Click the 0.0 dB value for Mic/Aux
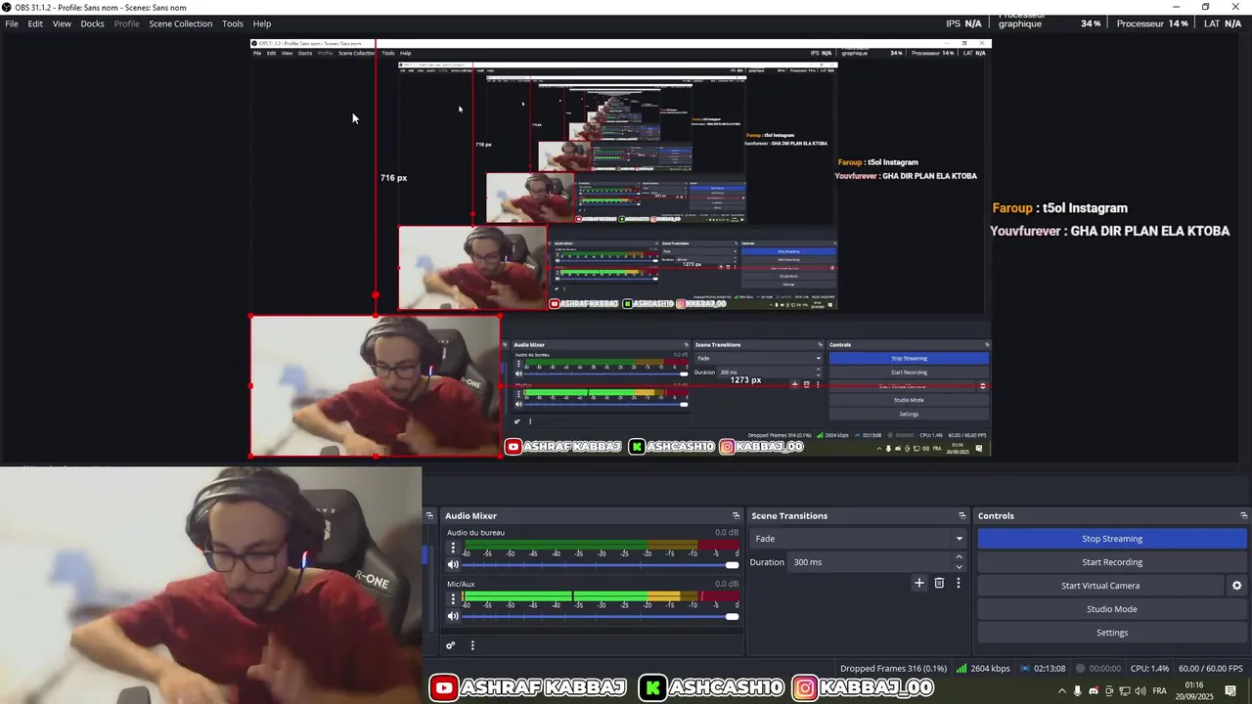 point(727,584)
